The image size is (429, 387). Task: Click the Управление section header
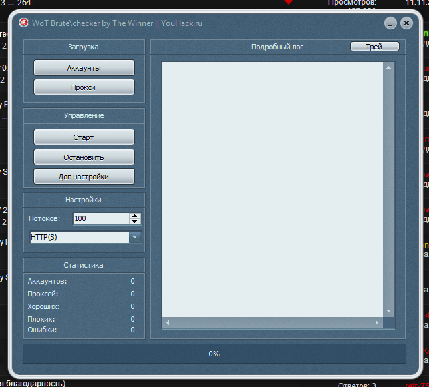tap(84, 115)
